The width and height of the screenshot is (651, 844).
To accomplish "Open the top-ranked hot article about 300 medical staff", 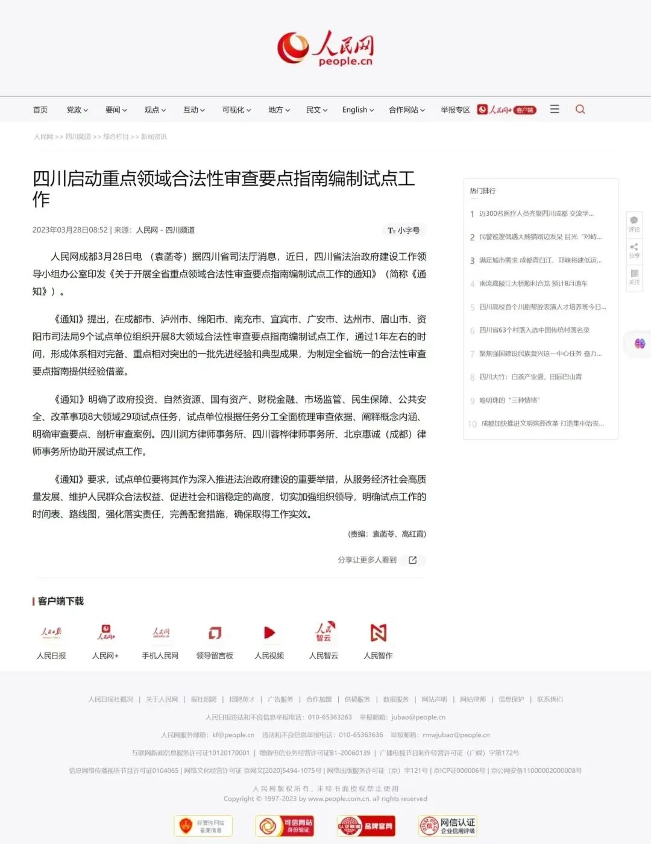I will tap(536, 214).
